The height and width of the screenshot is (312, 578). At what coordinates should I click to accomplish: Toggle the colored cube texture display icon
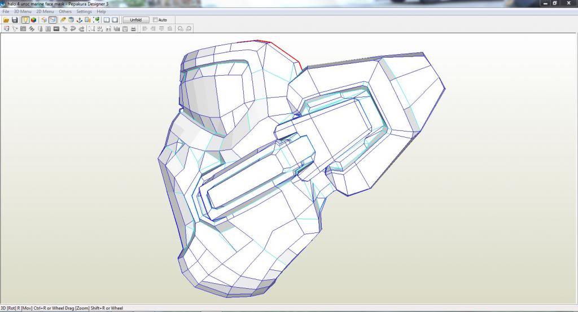tap(33, 20)
